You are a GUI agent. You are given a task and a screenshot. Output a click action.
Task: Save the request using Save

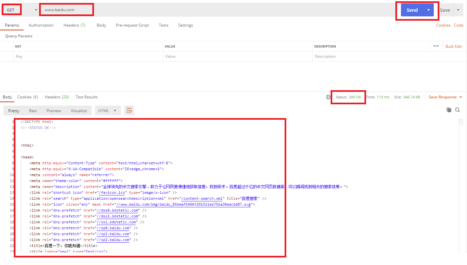(445, 10)
